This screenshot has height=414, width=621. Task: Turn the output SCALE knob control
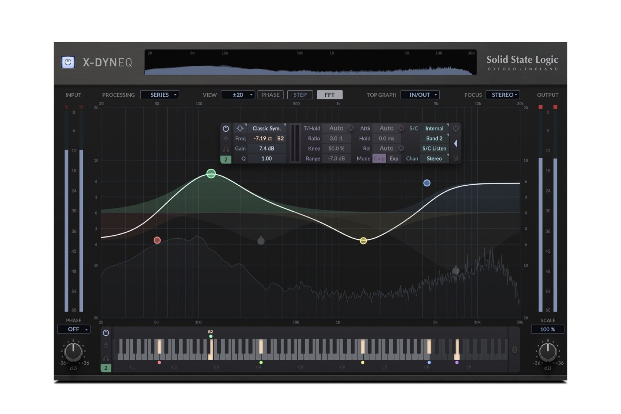547,353
